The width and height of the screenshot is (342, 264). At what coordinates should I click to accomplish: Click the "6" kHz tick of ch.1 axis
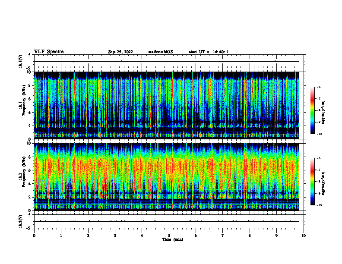pos(30,99)
